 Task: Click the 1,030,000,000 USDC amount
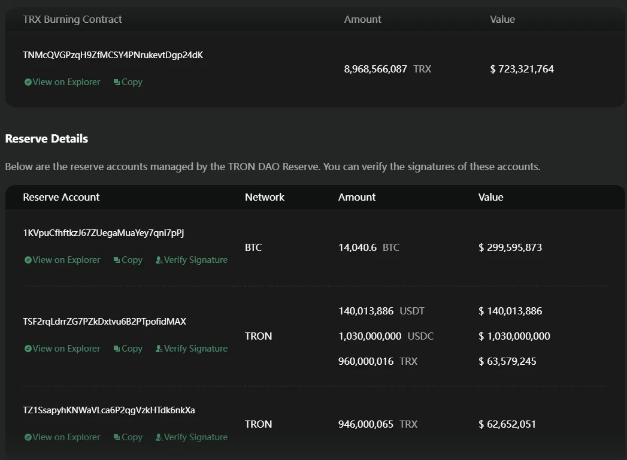coord(386,337)
